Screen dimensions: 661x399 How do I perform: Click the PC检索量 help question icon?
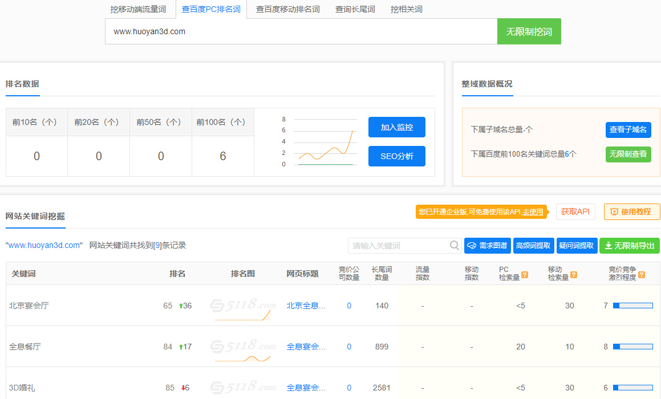point(525,275)
